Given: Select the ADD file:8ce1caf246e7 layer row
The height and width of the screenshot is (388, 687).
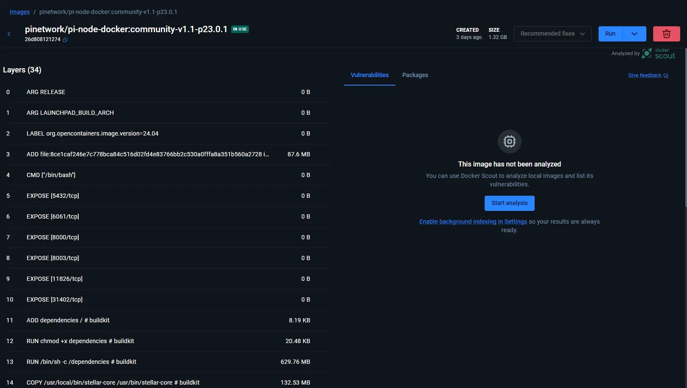Looking at the screenshot, I should coord(168,155).
